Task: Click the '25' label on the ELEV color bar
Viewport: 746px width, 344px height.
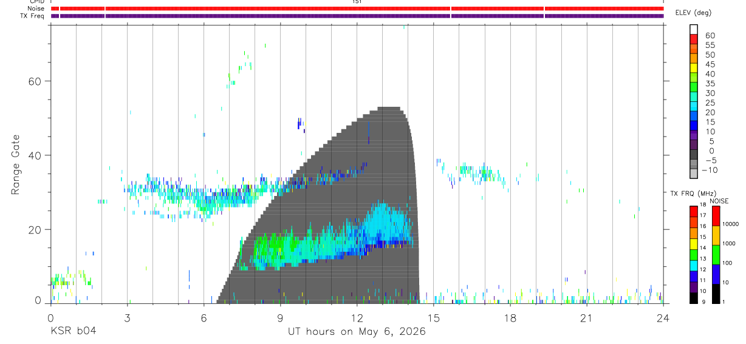Action: [710, 103]
